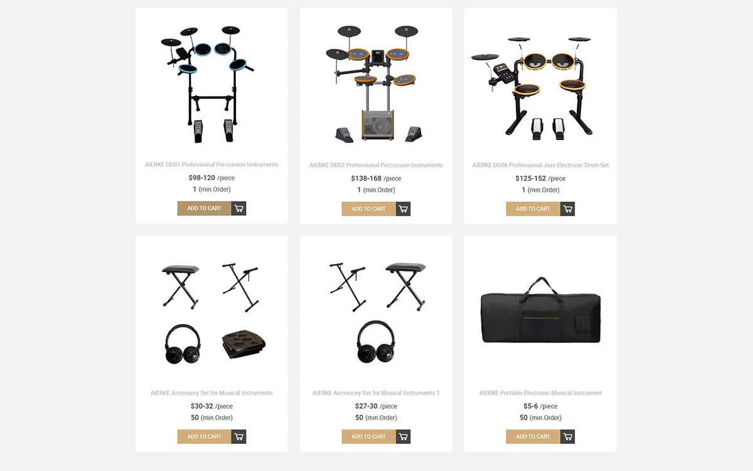The height and width of the screenshot is (471, 753).
Task: Add AIERKE DD01 Percussion Instruments to cart
Action: coord(204,208)
